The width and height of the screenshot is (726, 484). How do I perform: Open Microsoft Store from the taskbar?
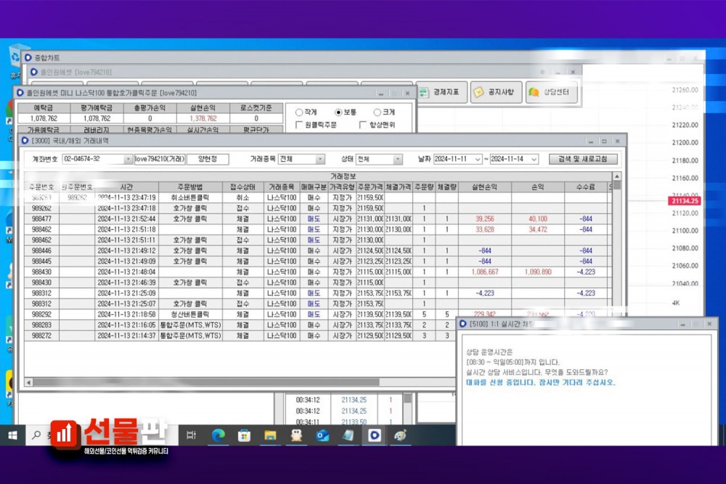244,435
